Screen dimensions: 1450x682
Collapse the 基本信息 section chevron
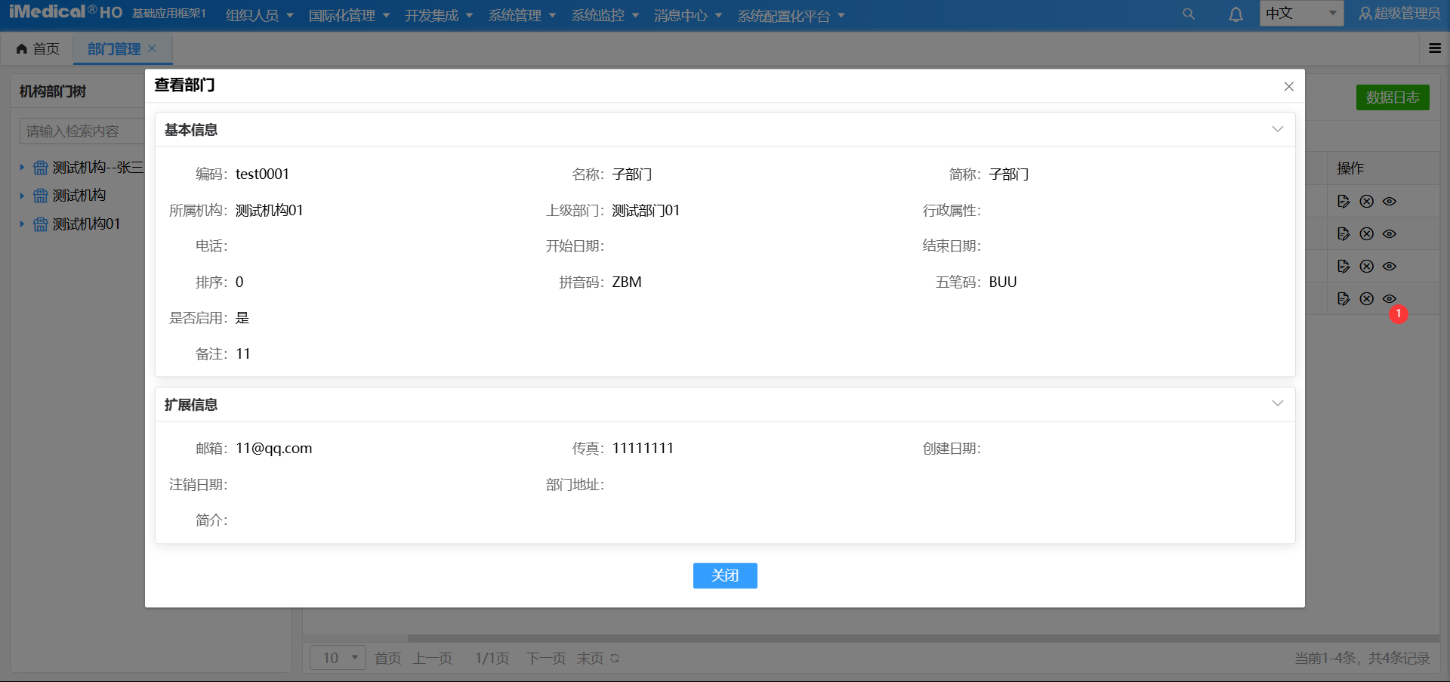point(1277,129)
